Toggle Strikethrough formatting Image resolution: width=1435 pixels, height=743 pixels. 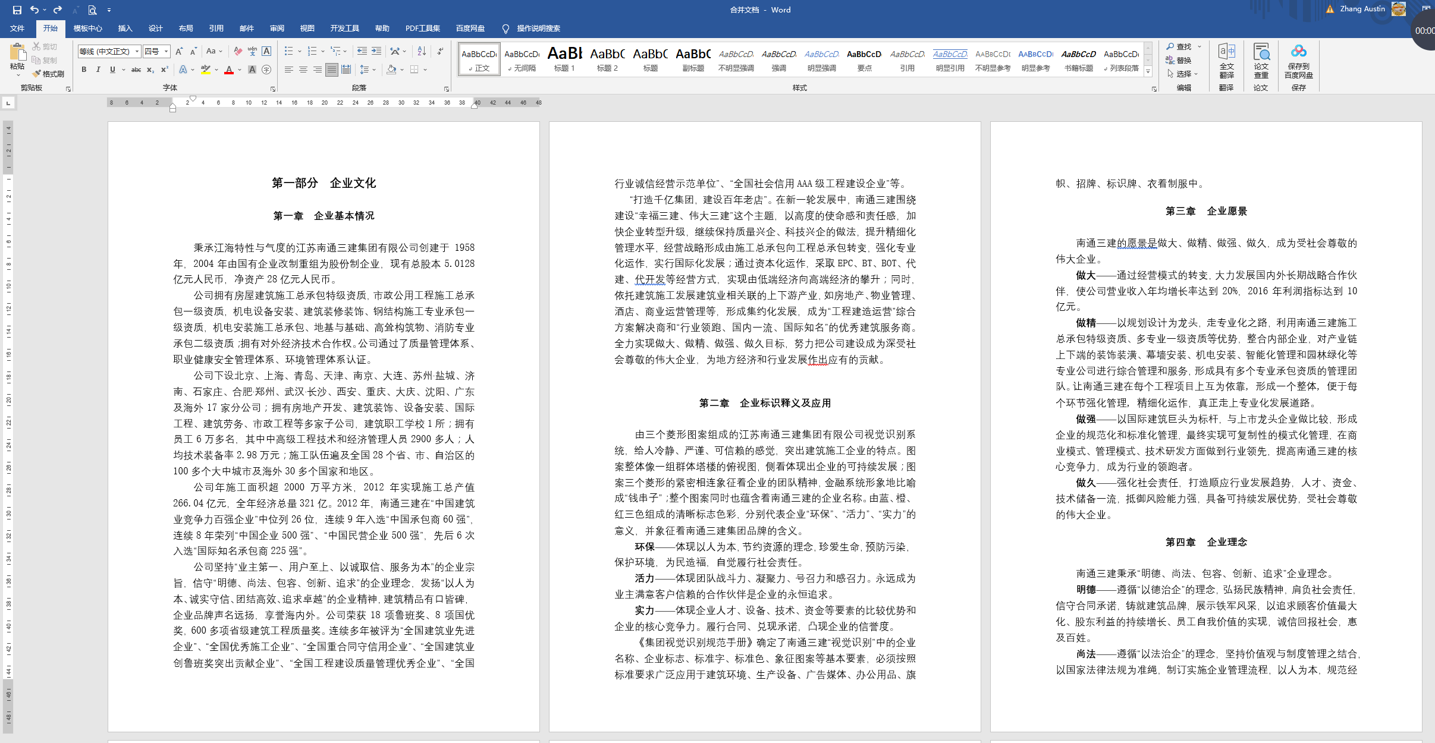click(x=136, y=70)
